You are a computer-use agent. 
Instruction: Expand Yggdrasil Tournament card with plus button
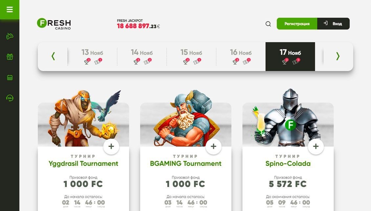point(111,146)
